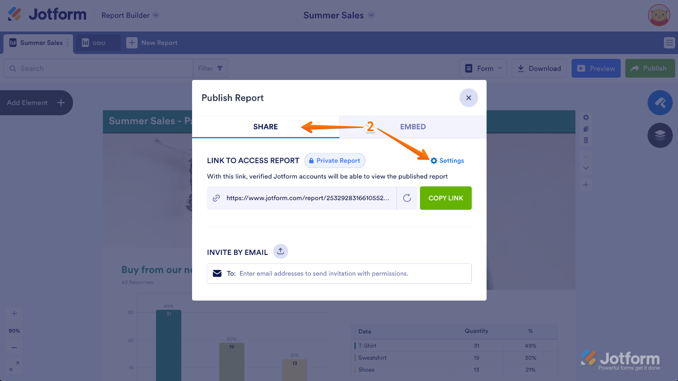Click the 90% zoom level control
This screenshot has width=678, height=381.
click(14, 330)
